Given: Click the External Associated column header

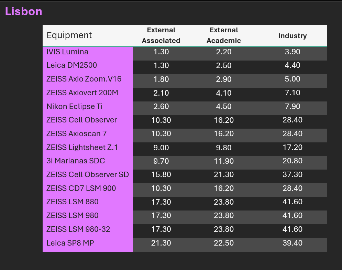Looking at the screenshot, I should click(161, 35).
